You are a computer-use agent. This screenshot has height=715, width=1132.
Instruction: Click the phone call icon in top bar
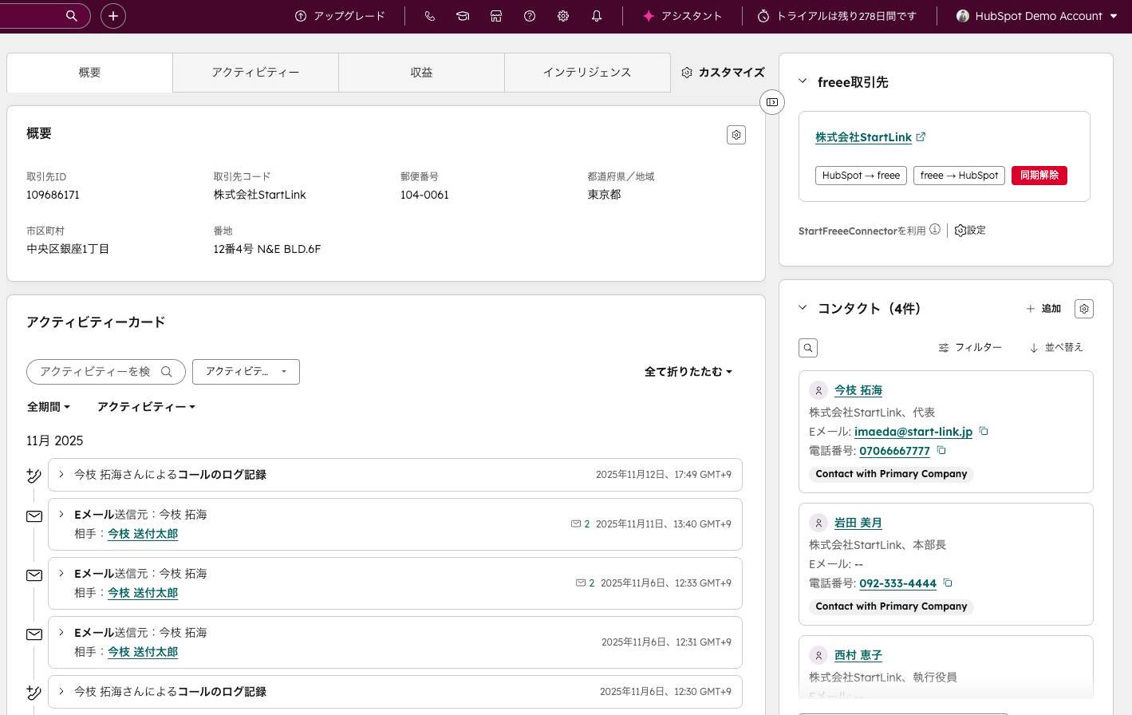coord(430,16)
